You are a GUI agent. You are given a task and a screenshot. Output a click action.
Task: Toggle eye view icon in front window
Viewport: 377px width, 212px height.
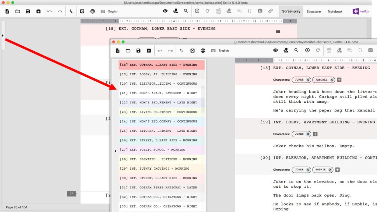tap(275, 50)
